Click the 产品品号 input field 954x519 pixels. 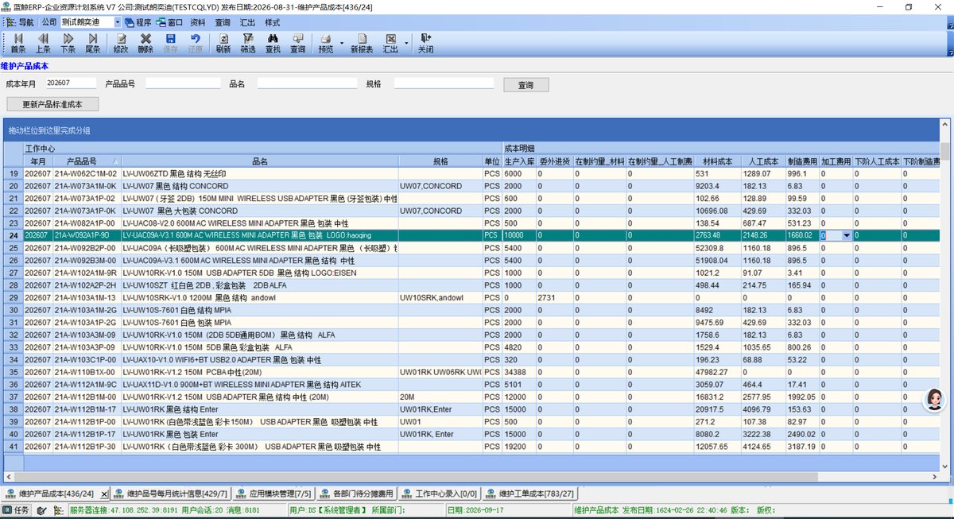pos(182,83)
